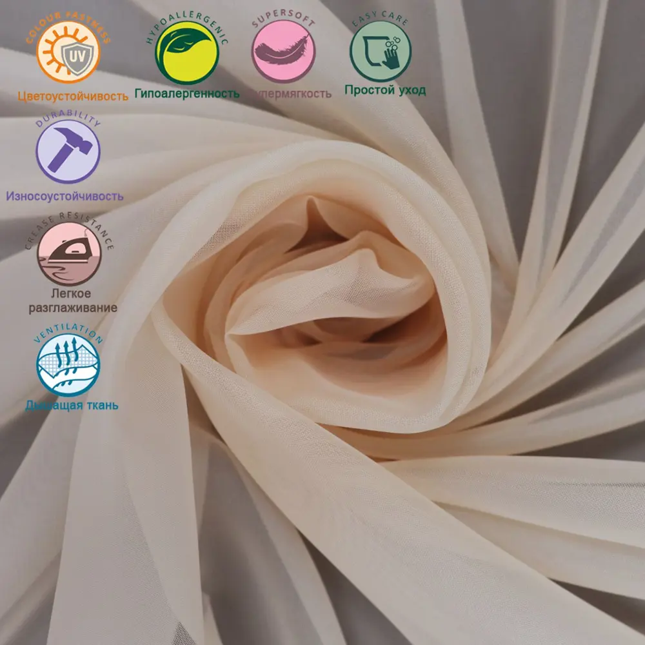Click the curved EASY CARE arc text
645x645 pixels.
coord(381,19)
